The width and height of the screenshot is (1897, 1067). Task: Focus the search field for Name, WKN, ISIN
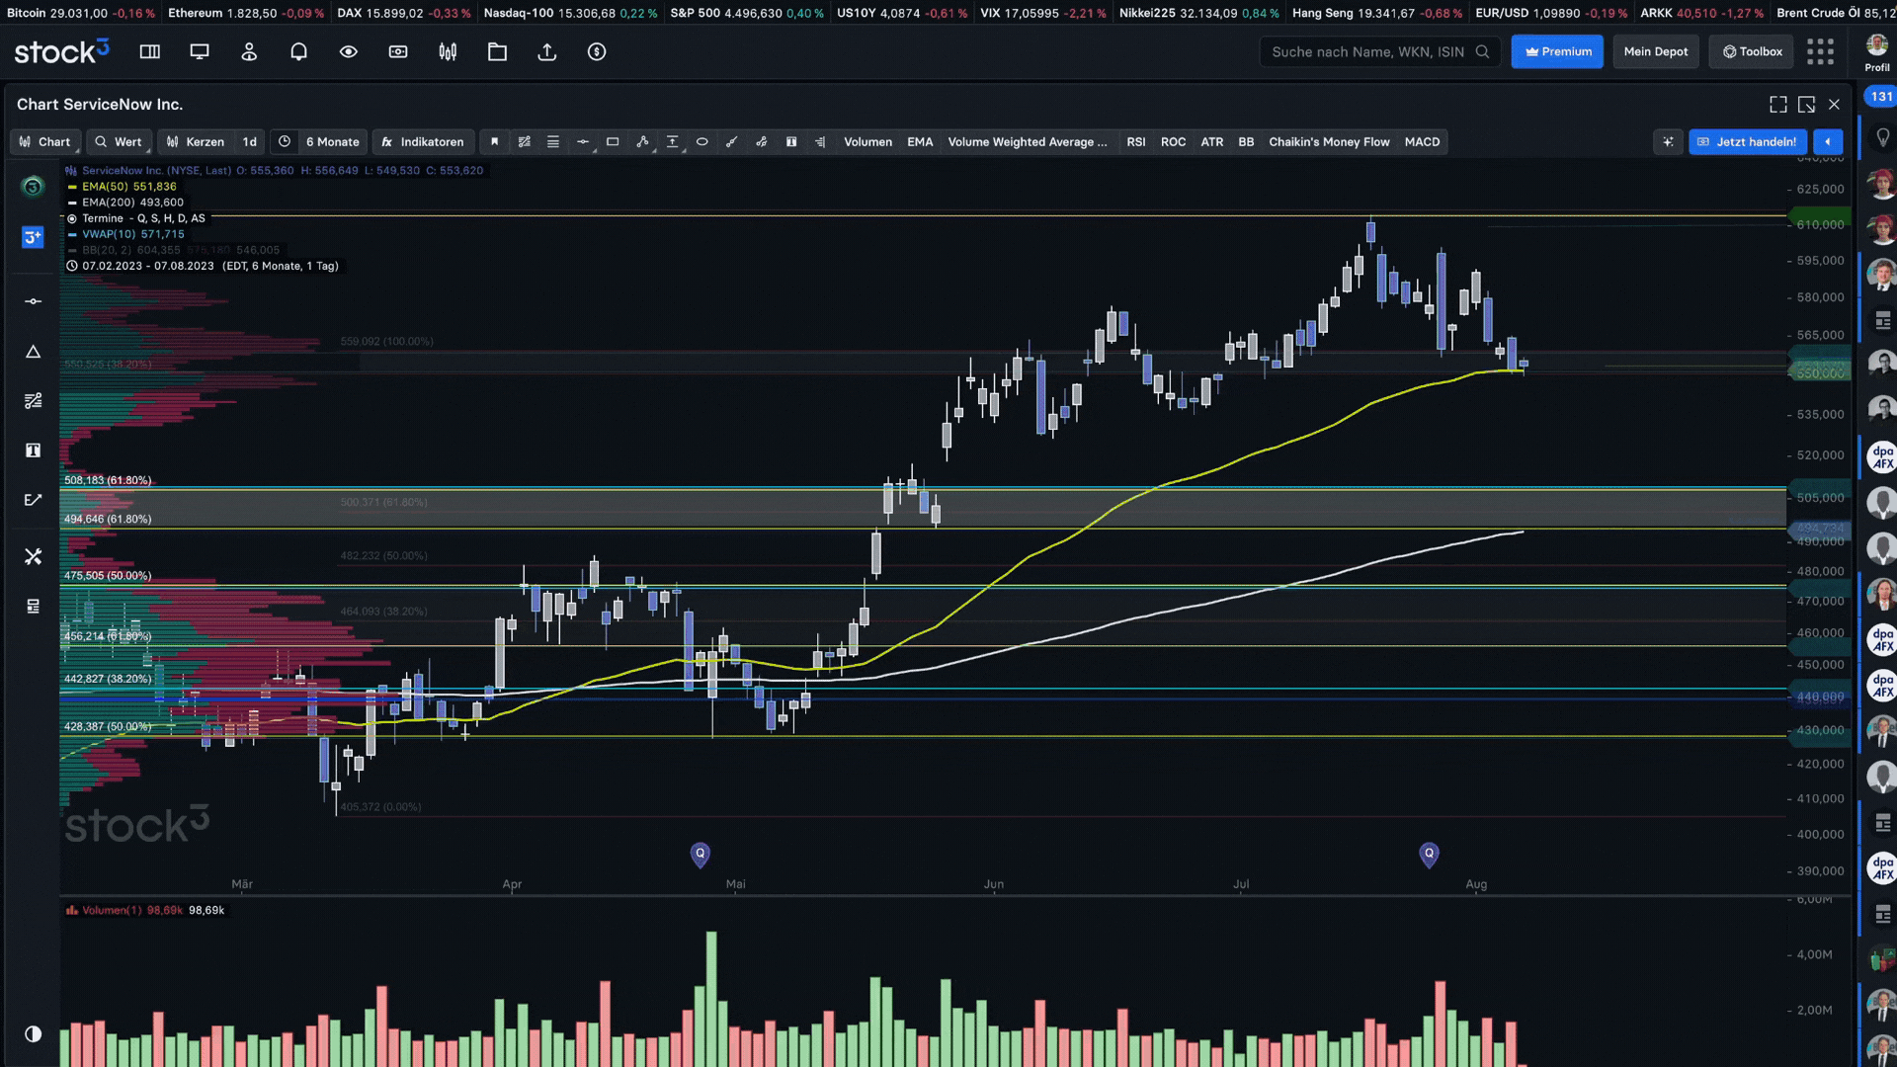(1380, 51)
